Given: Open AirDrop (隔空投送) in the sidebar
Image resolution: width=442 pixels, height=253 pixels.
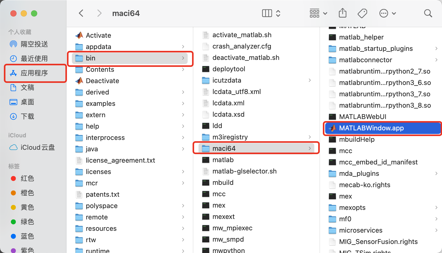Looking at the screenshot, I should 28,44.
